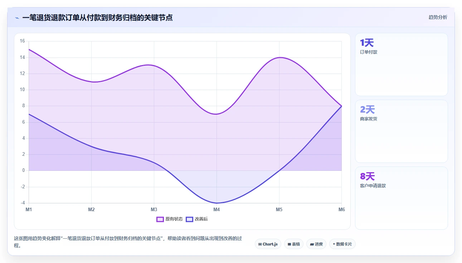Screen dimensions: 462x263
Task: Click 改善后 line point at M1
Action: [x=29, y=114]
